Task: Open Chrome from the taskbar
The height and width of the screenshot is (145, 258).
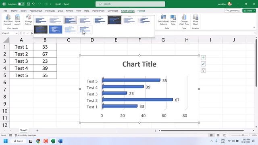Action: (38, 141)
